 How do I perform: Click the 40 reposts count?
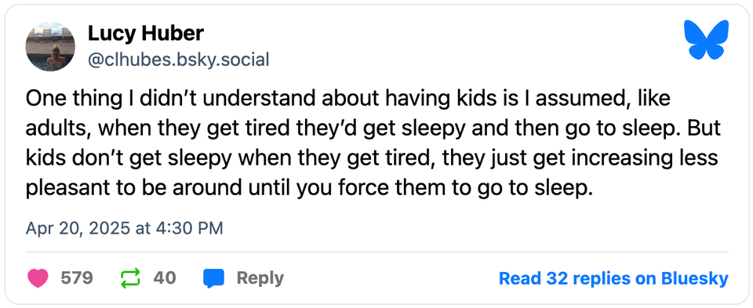(165, 277)
